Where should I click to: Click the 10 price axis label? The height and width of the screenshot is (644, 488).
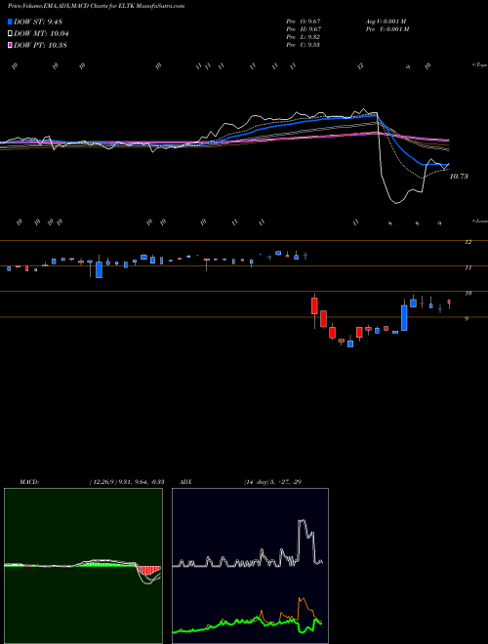[468, 294]
